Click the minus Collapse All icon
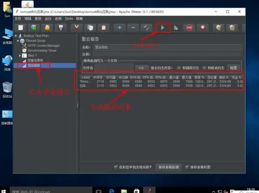The image size is (259, 193). pos(133,28)
